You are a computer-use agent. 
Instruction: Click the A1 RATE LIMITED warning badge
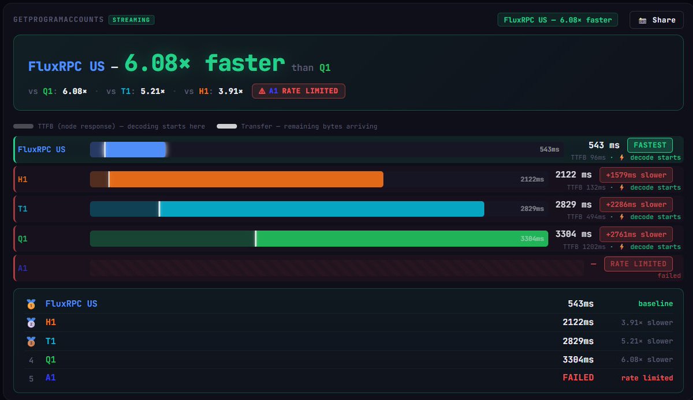coord(299,91)
